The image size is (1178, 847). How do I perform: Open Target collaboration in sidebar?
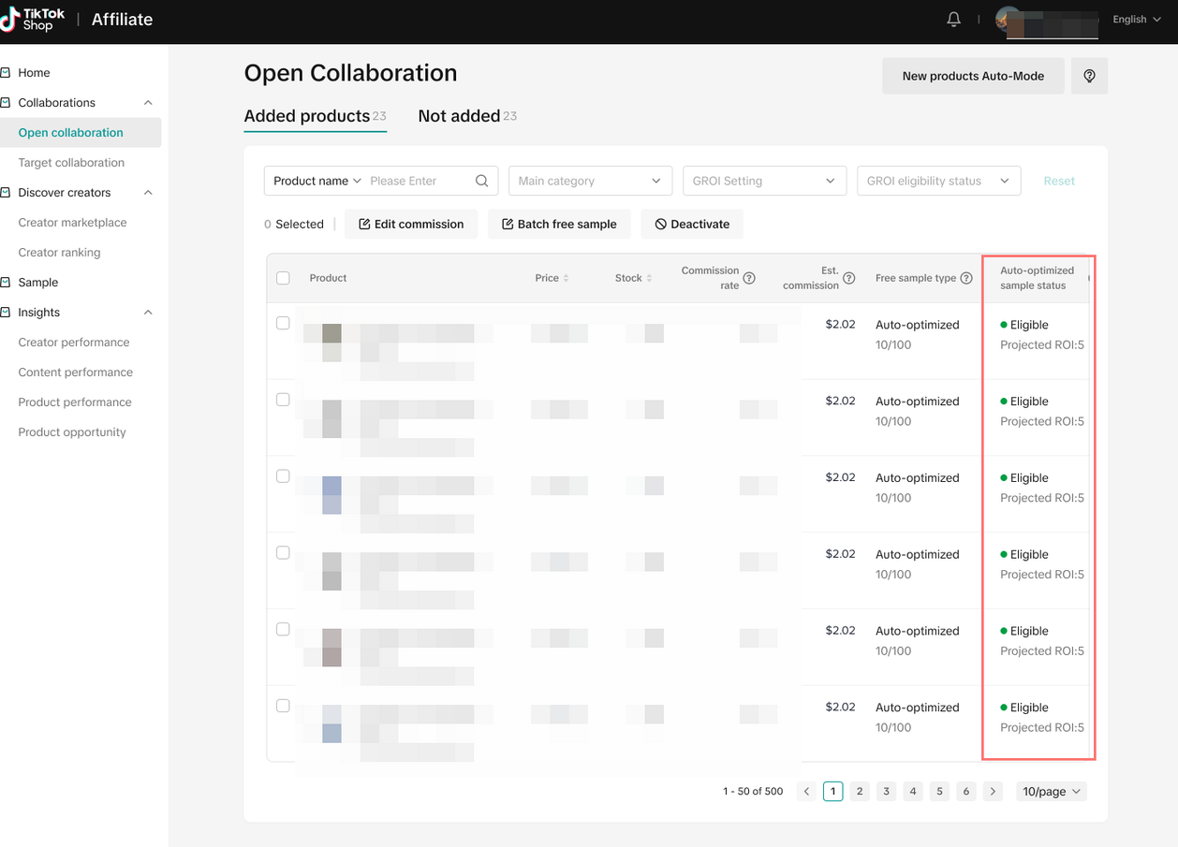[x=71, y=162]
